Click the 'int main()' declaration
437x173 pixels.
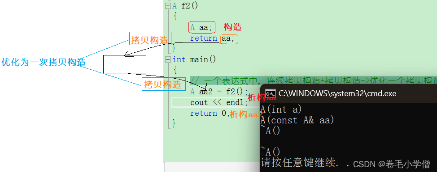pos(194,59)
